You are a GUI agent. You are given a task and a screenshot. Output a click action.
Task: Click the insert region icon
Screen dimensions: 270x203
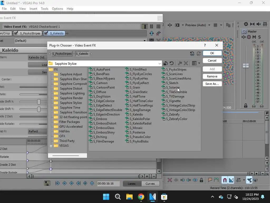click(216, 180)
